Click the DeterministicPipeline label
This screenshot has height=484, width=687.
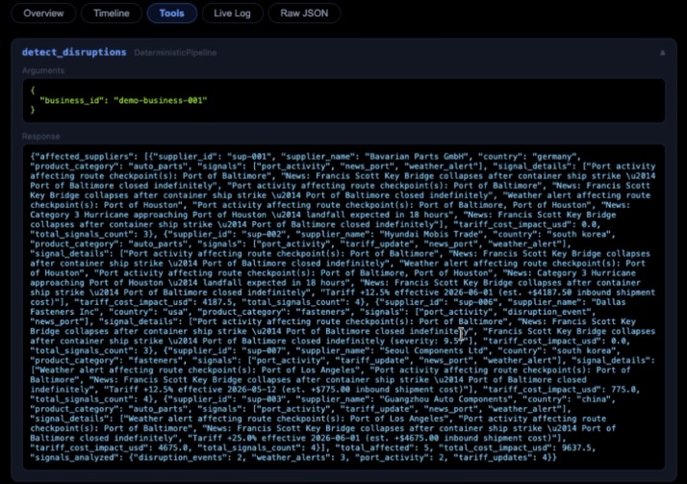point(175,53)
